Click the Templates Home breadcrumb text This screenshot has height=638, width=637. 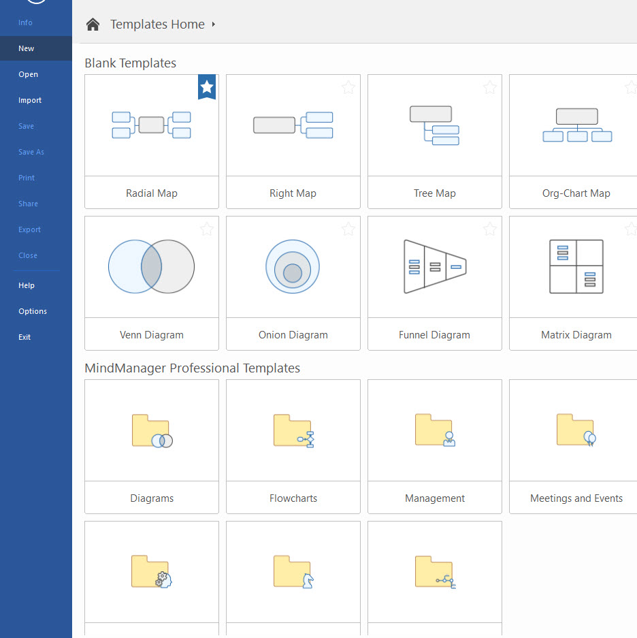point(157,25)
